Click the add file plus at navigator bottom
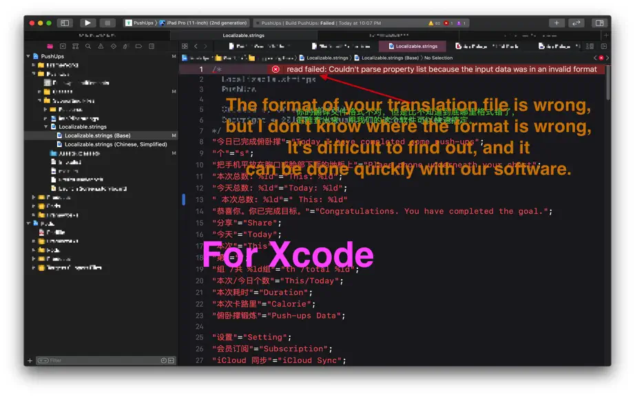635x396 pixels. point(30,360)
